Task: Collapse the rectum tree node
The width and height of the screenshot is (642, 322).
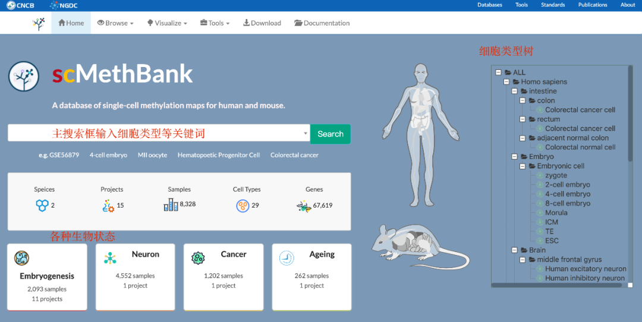Action: tap(523, 119)
